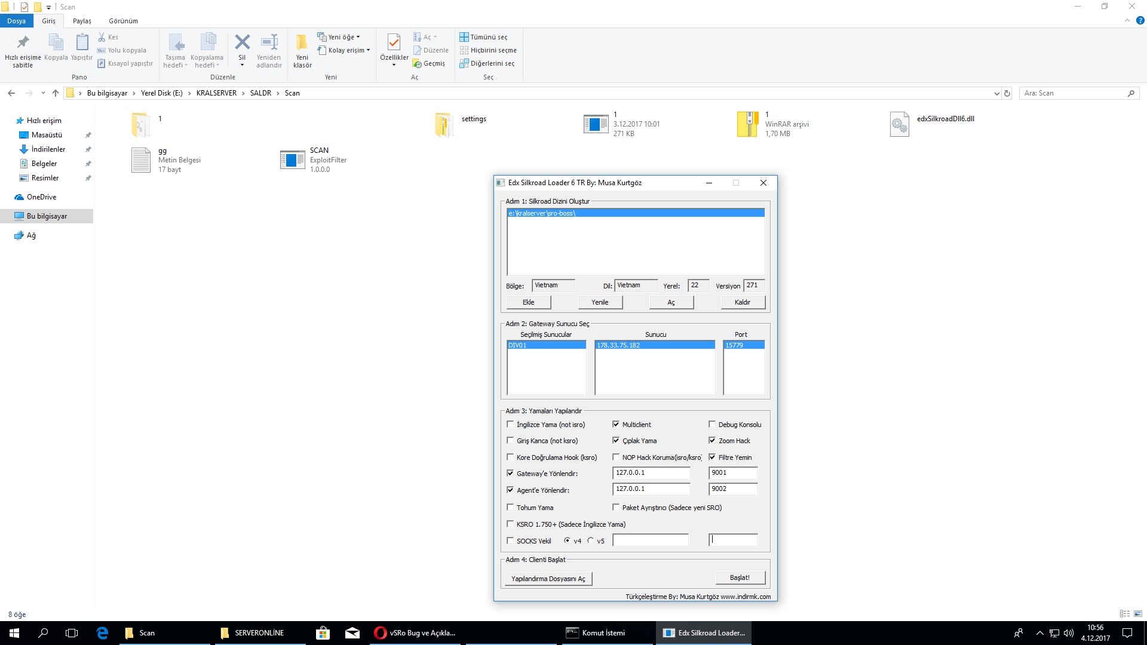
Task: Click the Ara: Scan search box
Action: click(x=1079, y=93)
